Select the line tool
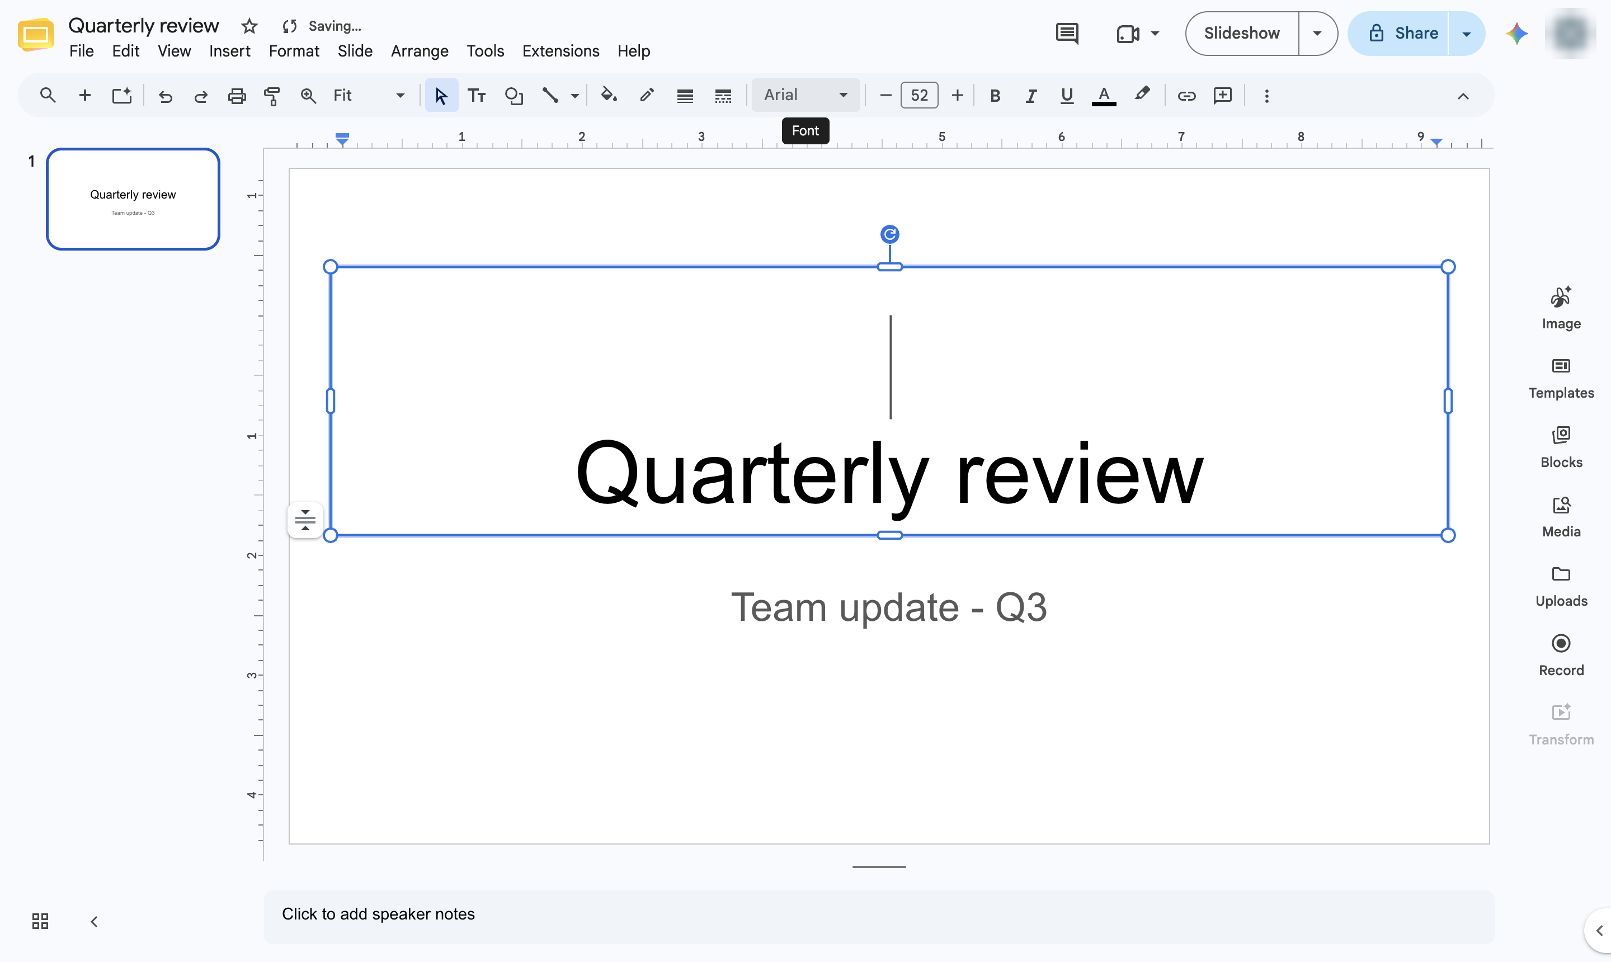The height and width of the screenshot is (962, 1611). [x=550, y=96]
